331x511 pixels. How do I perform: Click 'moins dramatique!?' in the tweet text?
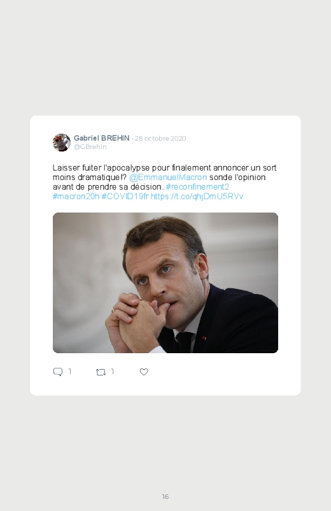(x=90, y=178)
